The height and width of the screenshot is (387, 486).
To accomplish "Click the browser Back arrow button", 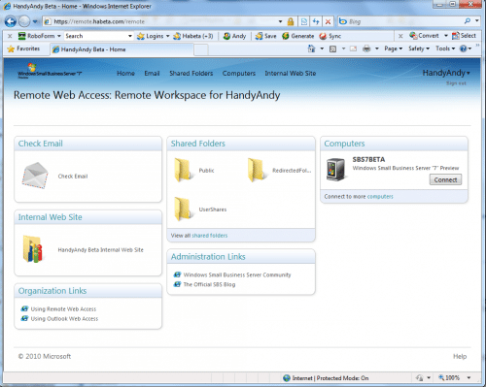I will pyautogui.click(x=11, y=21).
